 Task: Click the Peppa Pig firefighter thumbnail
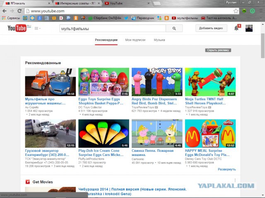(157, 134)
